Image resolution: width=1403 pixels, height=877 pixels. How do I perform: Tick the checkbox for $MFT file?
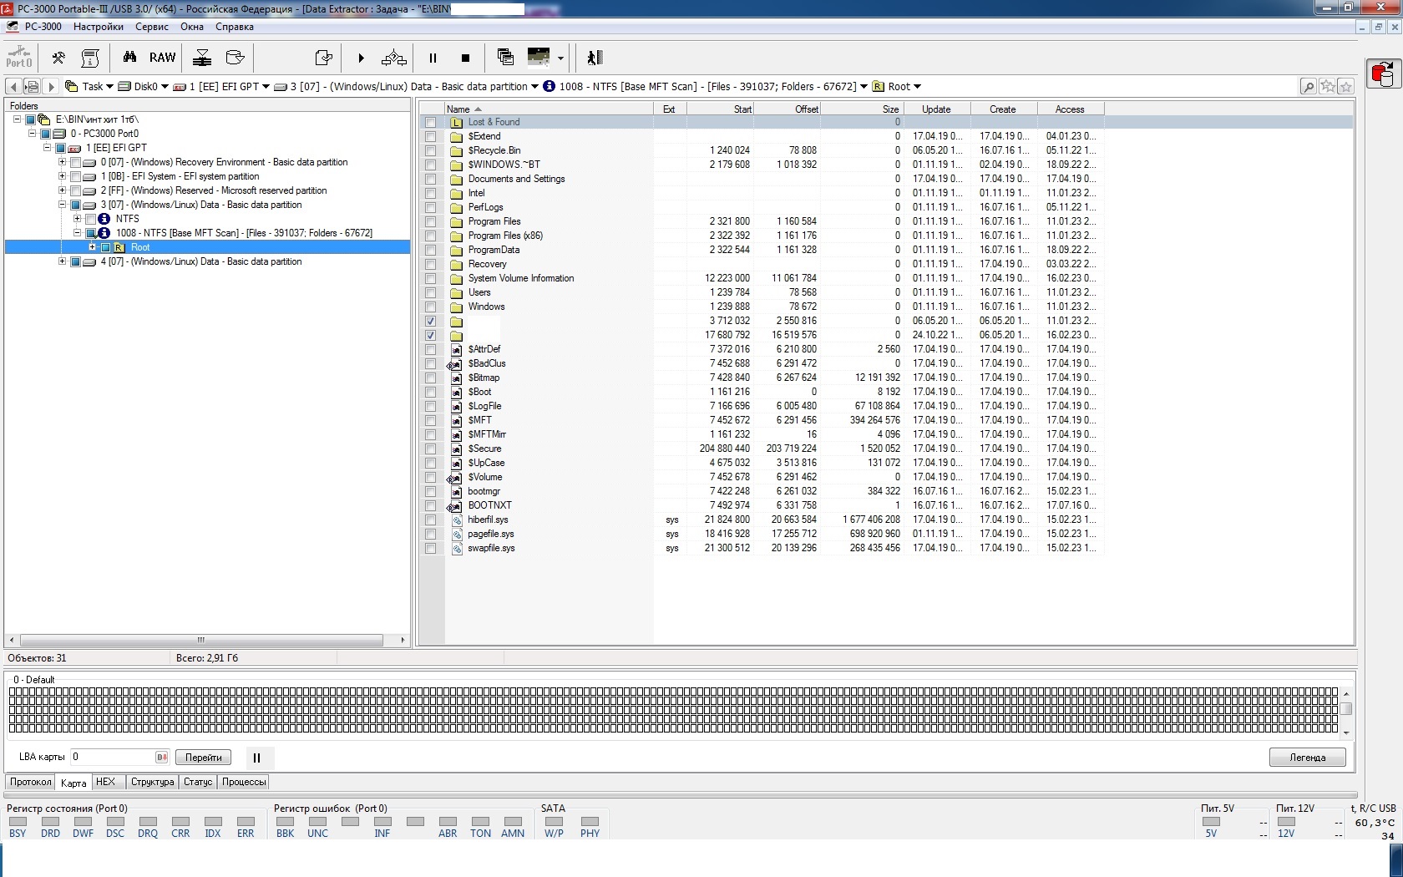430,420
